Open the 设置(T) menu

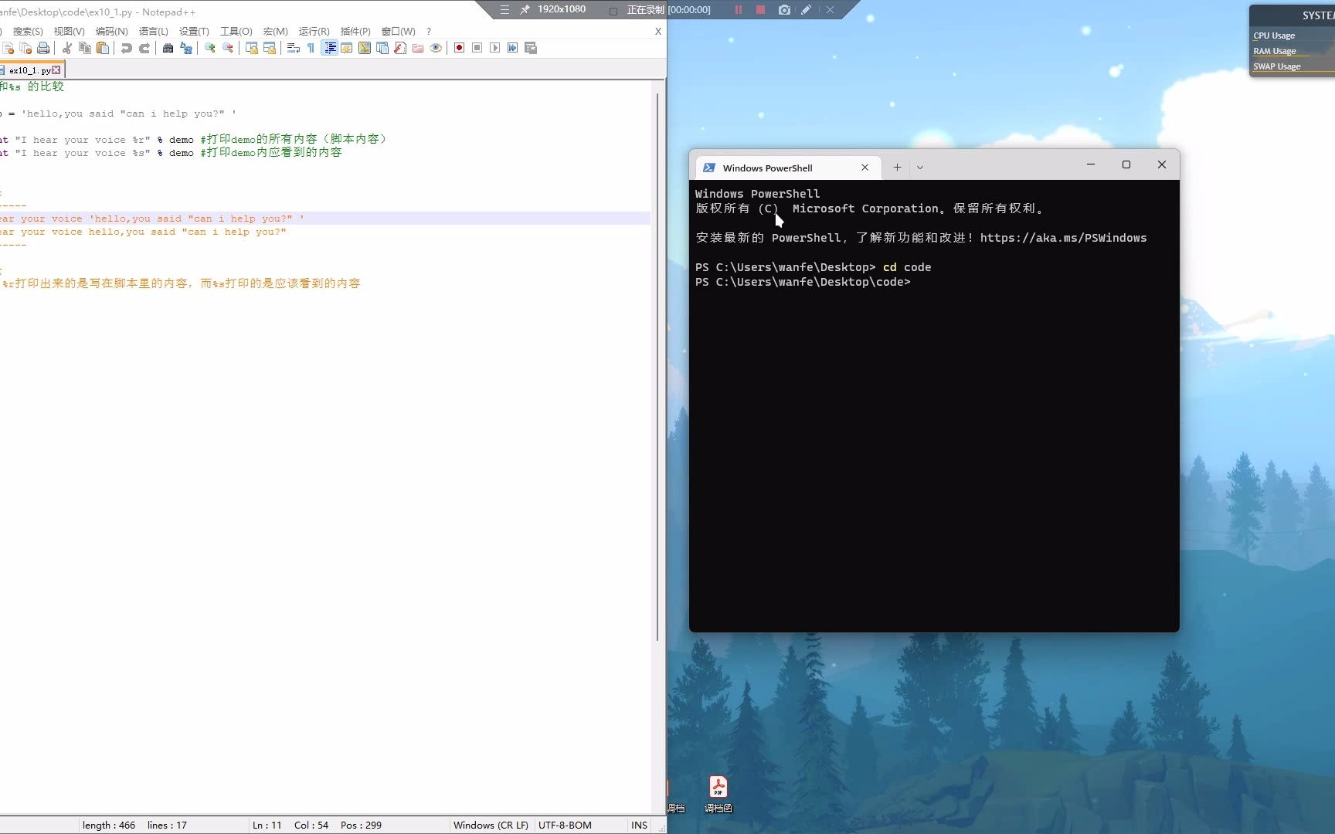(x=194, y=32)
